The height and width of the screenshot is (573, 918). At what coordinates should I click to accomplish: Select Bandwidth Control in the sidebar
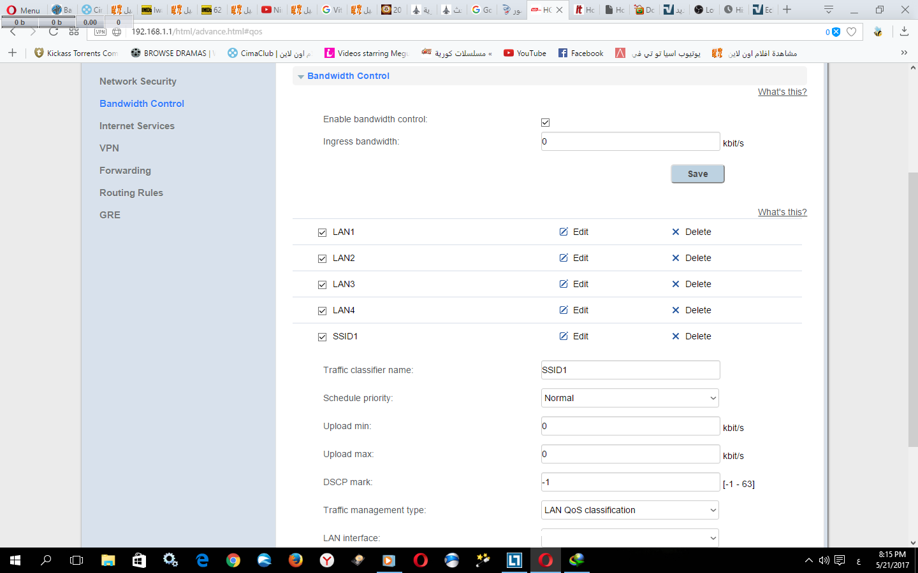(x=142, y=104)
